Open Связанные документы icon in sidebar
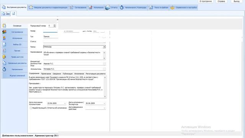245x138 pixels. point(4,63)
